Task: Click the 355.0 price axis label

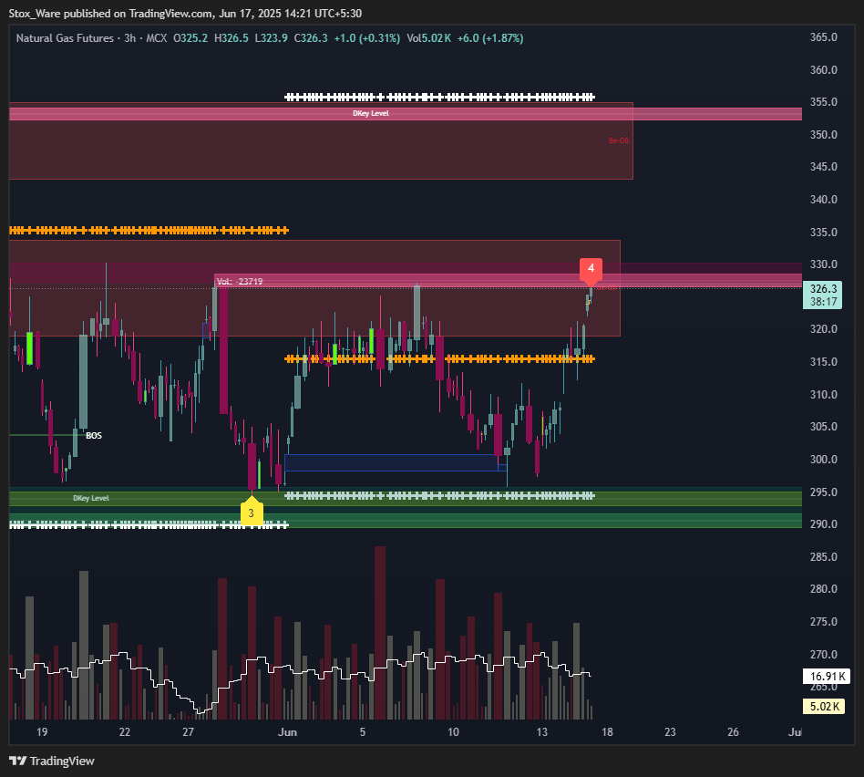Action: tap(823, 102)
